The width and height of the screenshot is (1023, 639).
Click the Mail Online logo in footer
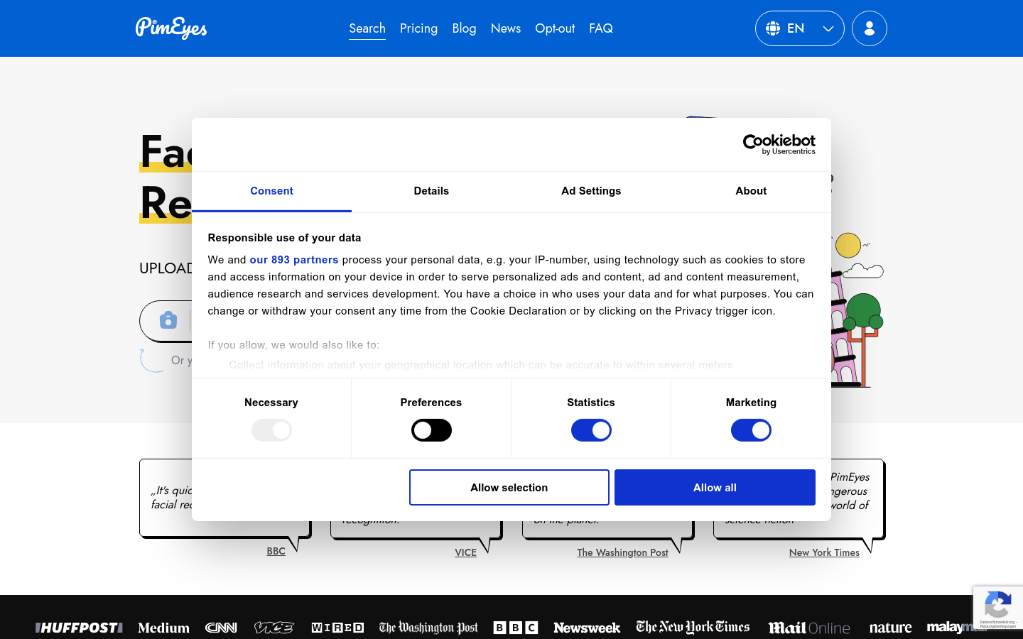[809, 628]
